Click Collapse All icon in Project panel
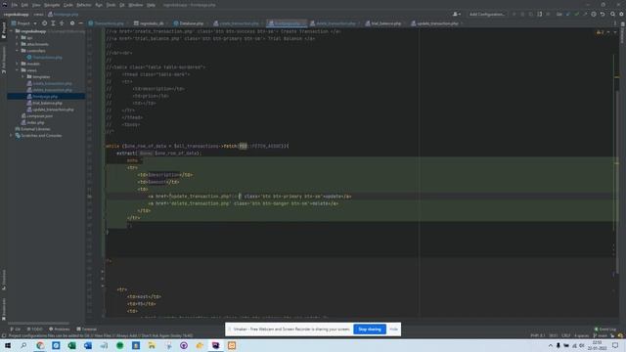Image resolution: width=626 pixels, height=352 pixels. 62,23
